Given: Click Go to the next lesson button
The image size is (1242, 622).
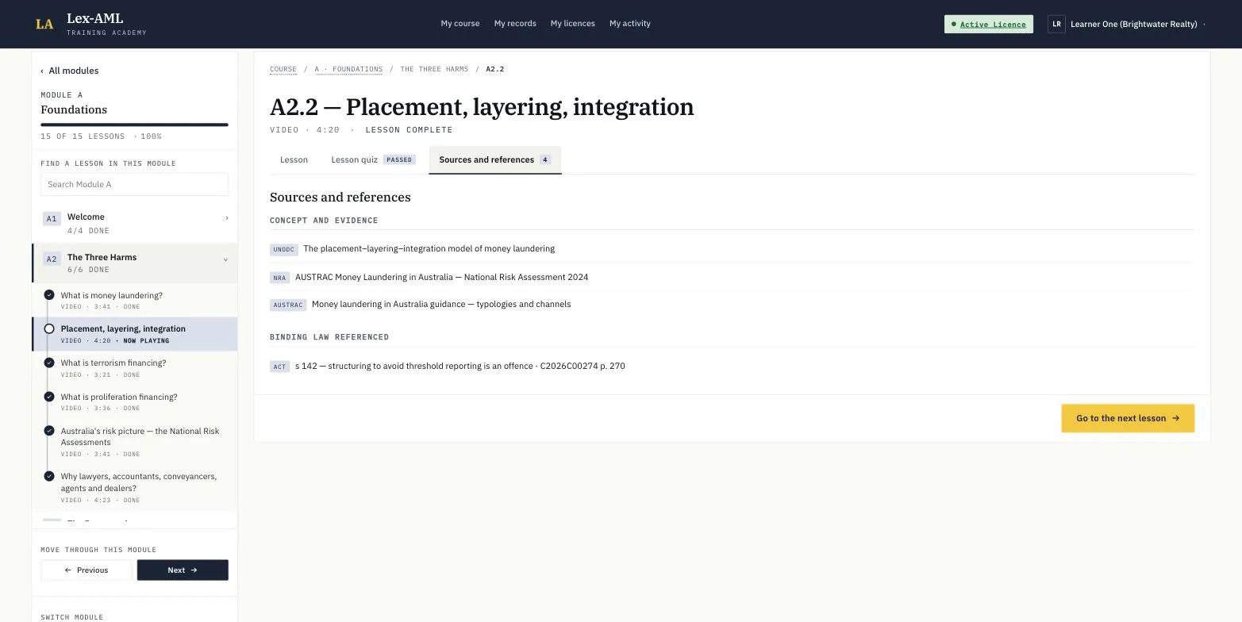Looking at the screenshot, I should (1128, 418).
